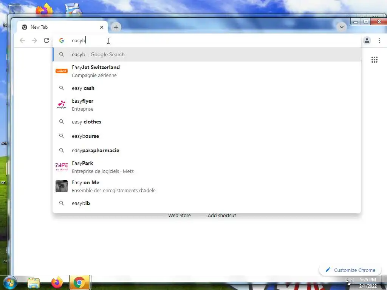Pick the EasyPark Metz suggestion
Image resolution: width=387 pixels, height=290 pixels.
[x=207, y=167]
